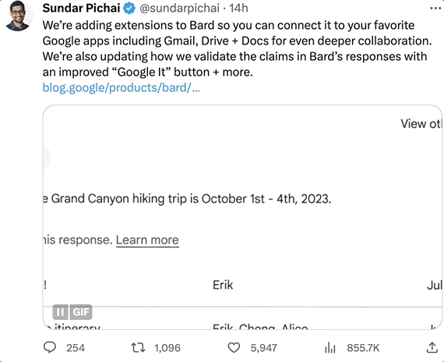Click the @sundarpichai handle
The width and height of the screenshot is (444, 362).
(179, 9)
